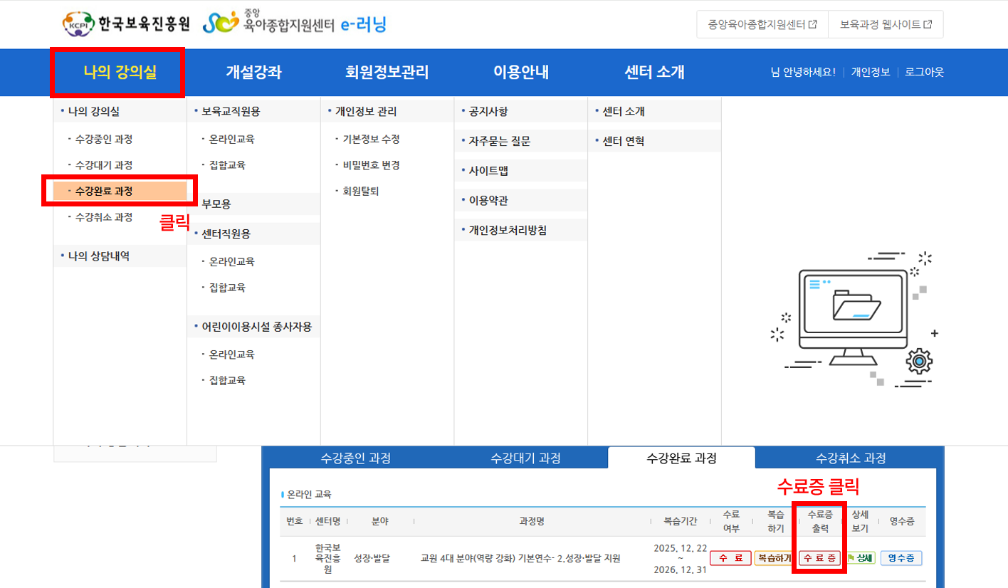This screenshot has height=588, width=1008.
Task: Click the 복습하기 review button
Action: [x=774, y=558]
